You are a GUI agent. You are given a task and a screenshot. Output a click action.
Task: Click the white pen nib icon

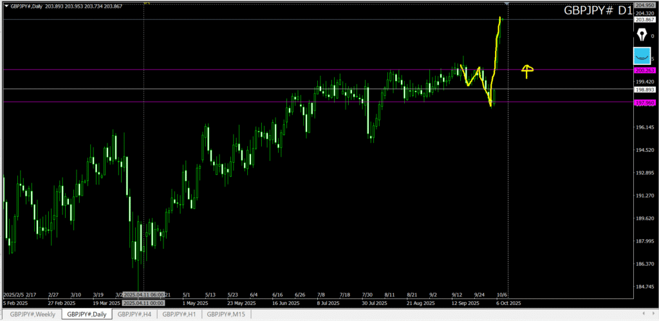tap(642, 35)
